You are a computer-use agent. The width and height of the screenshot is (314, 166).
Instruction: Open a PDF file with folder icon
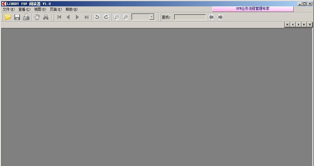coord(8,17)
